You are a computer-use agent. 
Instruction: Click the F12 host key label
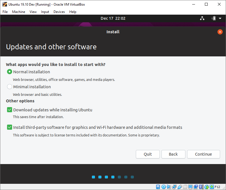click(217, 187)
